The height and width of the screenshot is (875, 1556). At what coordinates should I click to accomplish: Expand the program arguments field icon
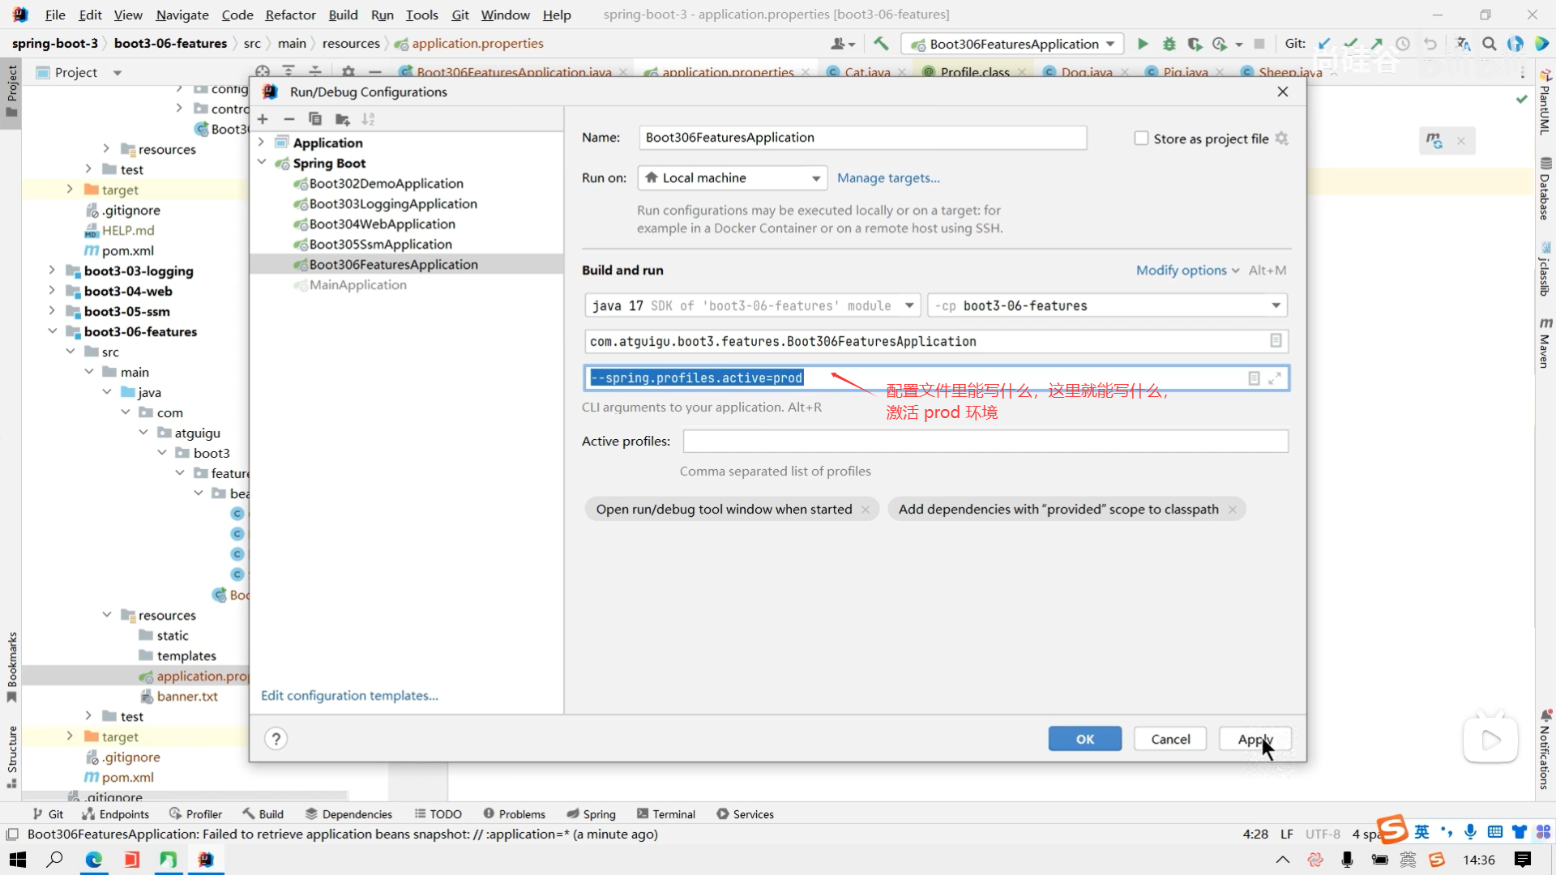pyautogui.click(x=1275, y=378)
